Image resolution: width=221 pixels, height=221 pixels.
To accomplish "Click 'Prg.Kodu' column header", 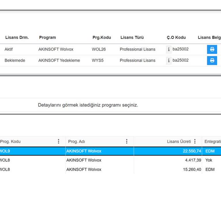I will click(x=102, y=37).
